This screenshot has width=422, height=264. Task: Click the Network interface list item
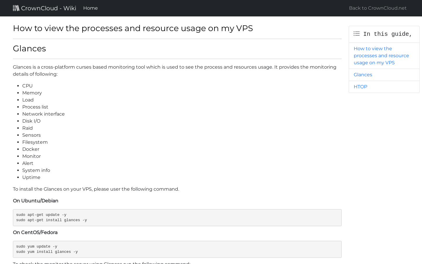(43, 114)
